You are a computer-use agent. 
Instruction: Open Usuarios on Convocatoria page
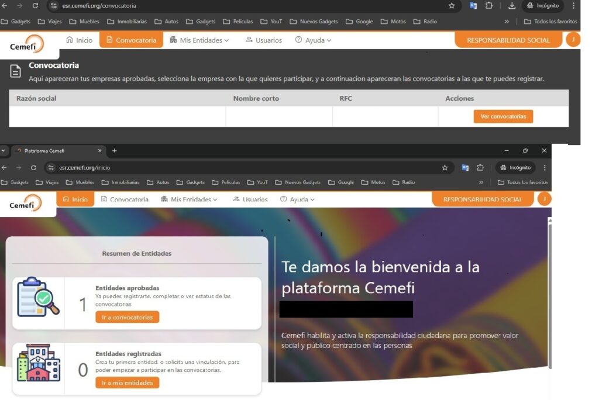pos(264,40)
